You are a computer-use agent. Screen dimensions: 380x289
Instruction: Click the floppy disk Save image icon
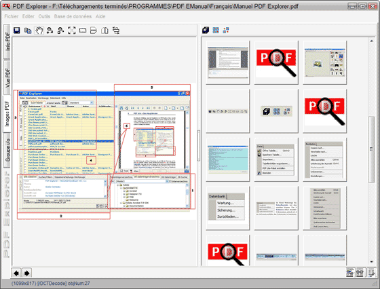coord(17,31)
